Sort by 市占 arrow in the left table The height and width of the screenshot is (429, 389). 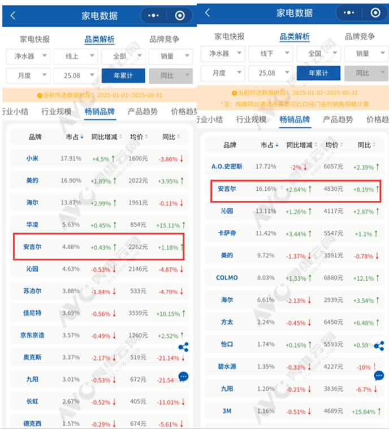pyautogui.click(x=82, y=137)
